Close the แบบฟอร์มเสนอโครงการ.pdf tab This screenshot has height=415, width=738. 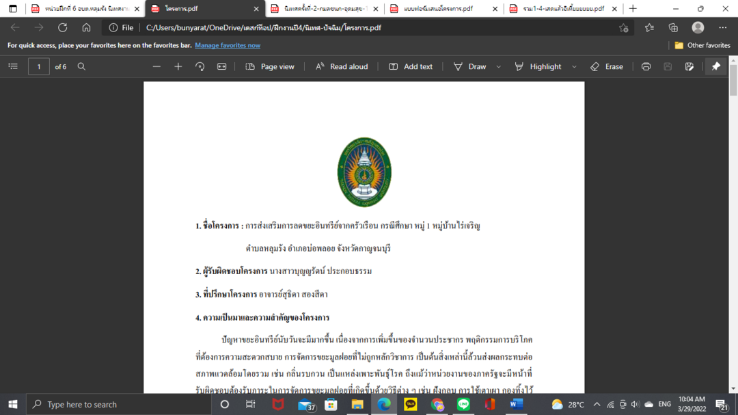point(495,8)
